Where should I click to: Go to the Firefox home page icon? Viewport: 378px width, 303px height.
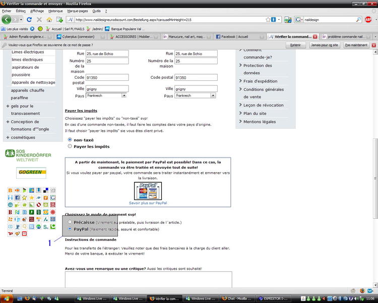point(49,19)
